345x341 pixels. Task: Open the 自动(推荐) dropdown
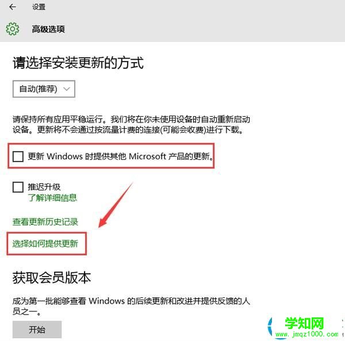coord(44,89)
